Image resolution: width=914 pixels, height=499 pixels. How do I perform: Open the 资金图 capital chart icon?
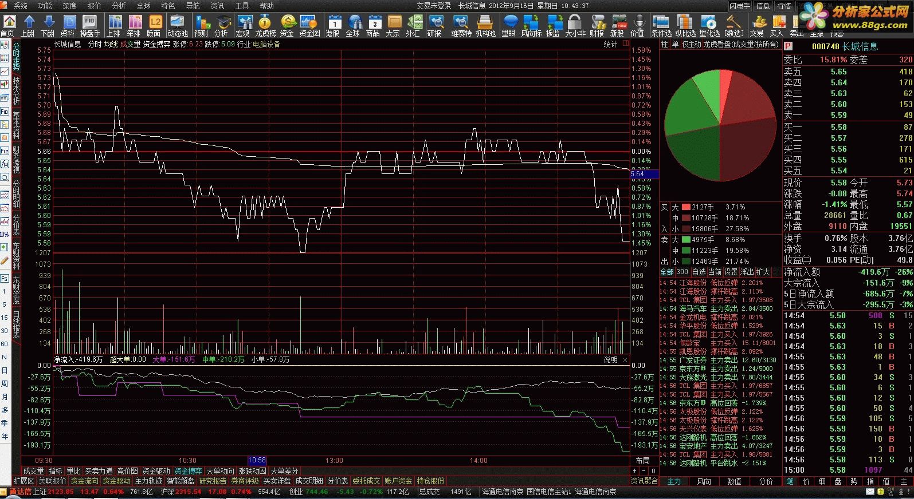pos(309,26)
